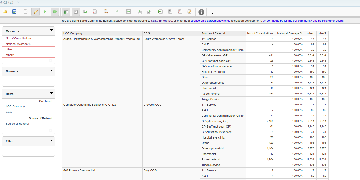Click 'Other optometrist' value 1,164
360x180 pixels.
(261, 148)
